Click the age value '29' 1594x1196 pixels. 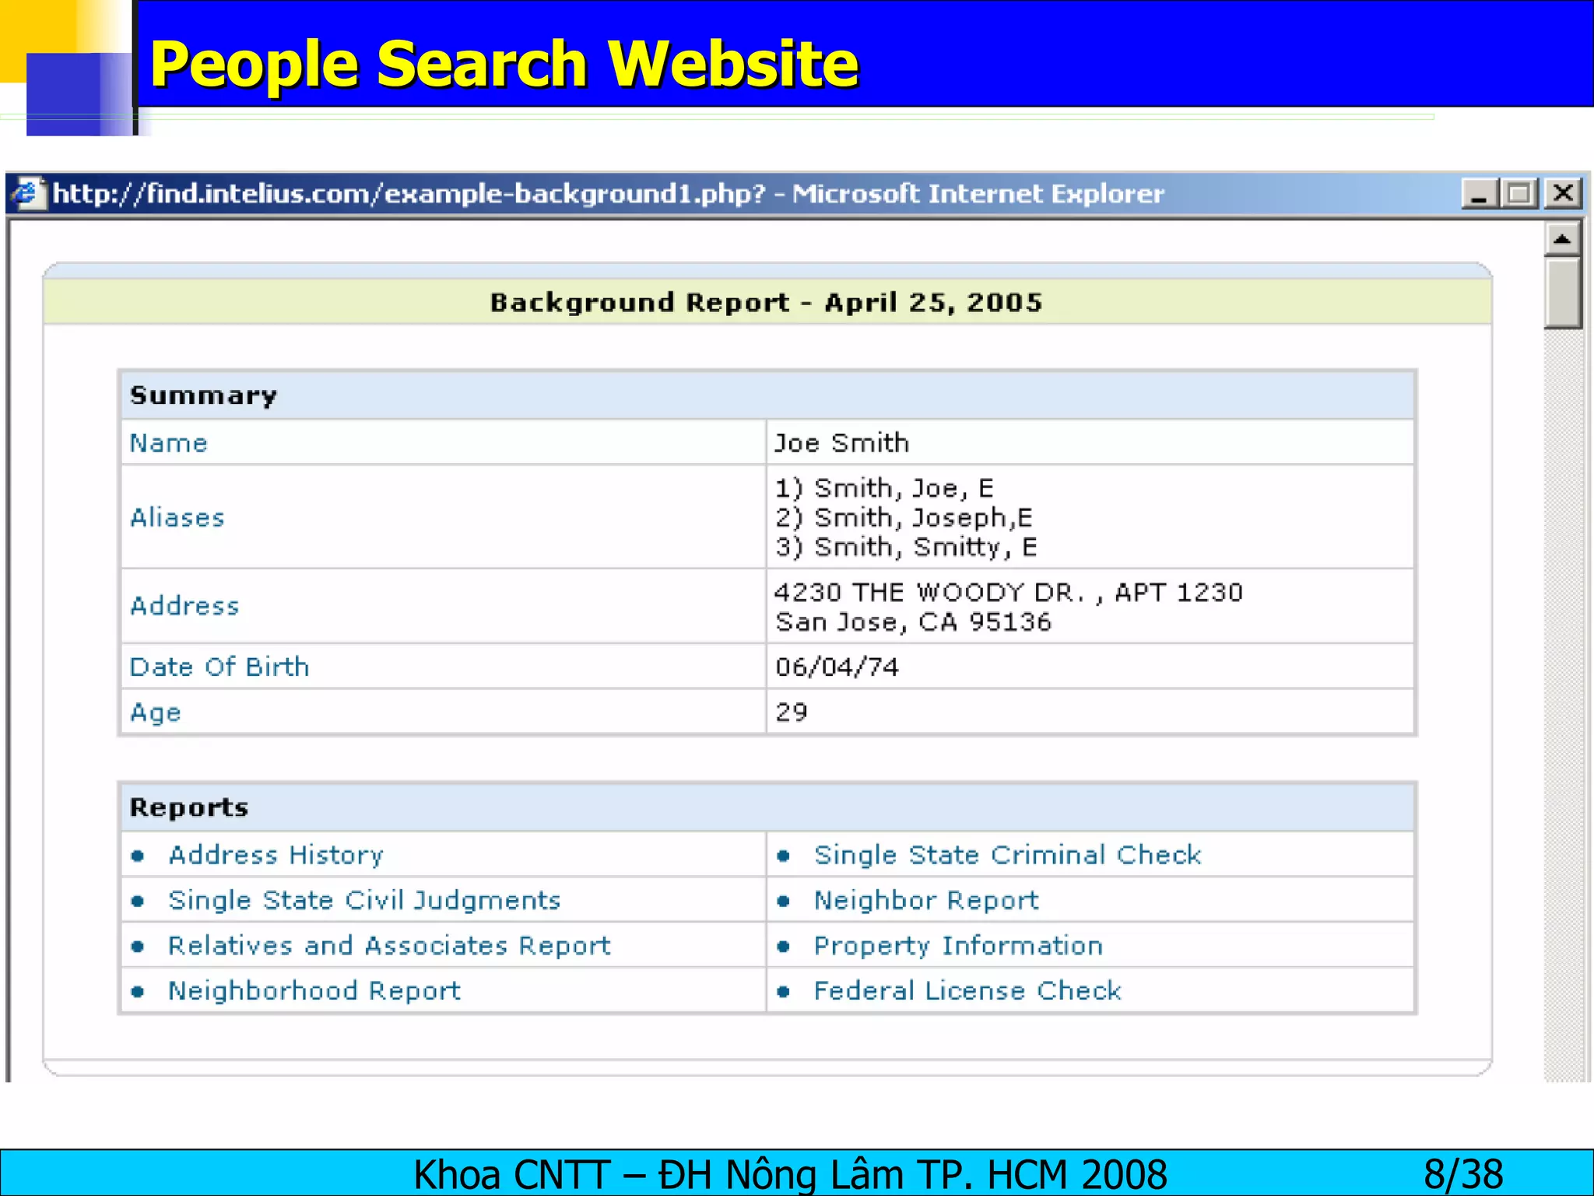tap(792, 712)
